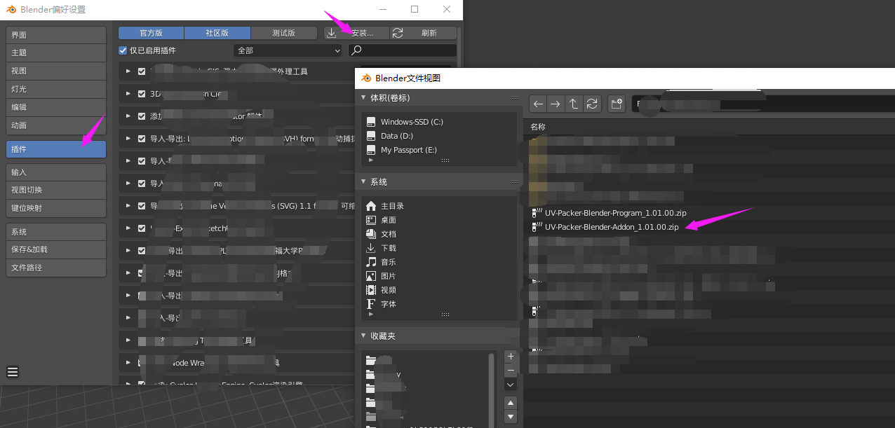Viewport: 895px width, 428px height.
Task: Open the bookmark specials chevron menu
Action: [511, 385]
